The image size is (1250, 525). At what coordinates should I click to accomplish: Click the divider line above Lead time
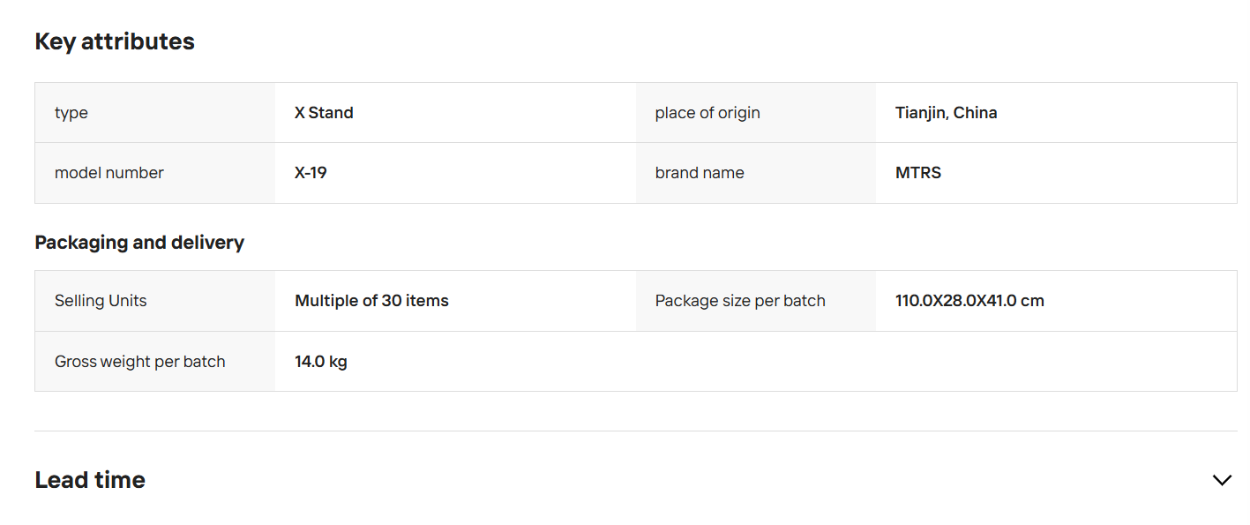[635, 431]
